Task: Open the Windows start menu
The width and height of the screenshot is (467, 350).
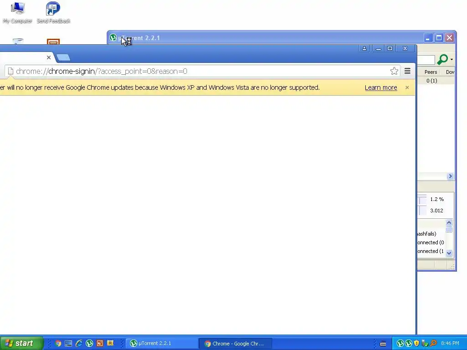Action: pos(21,343)
